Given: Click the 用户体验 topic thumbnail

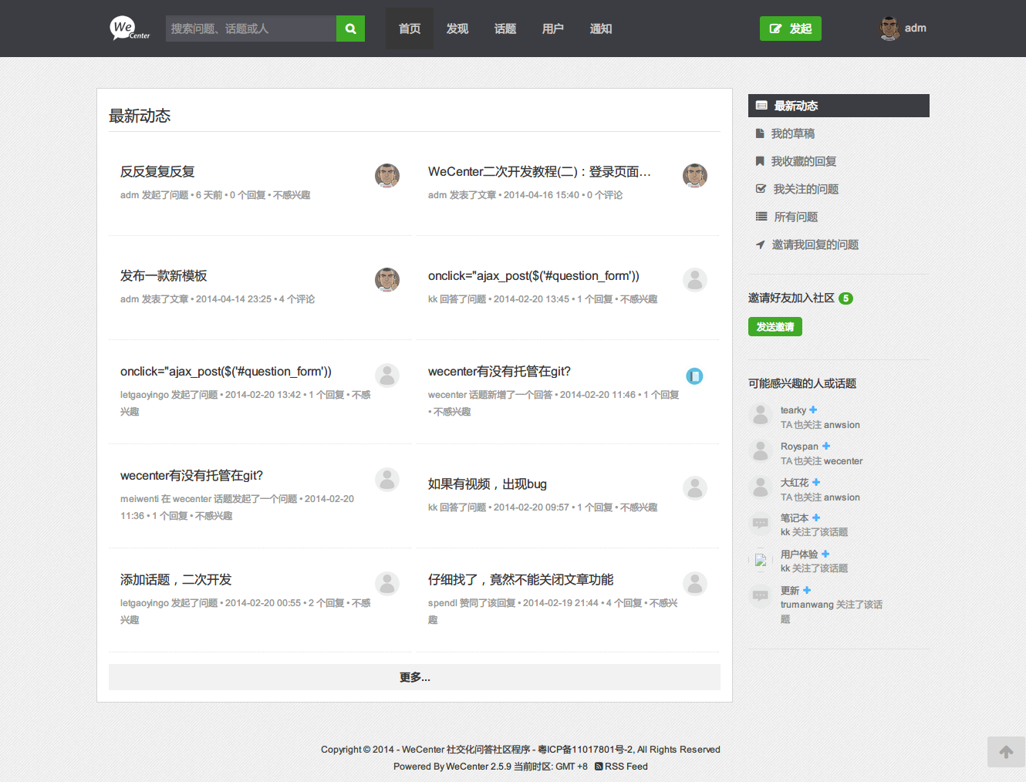Looking at the screenshot, I should (x=761, y=560).
